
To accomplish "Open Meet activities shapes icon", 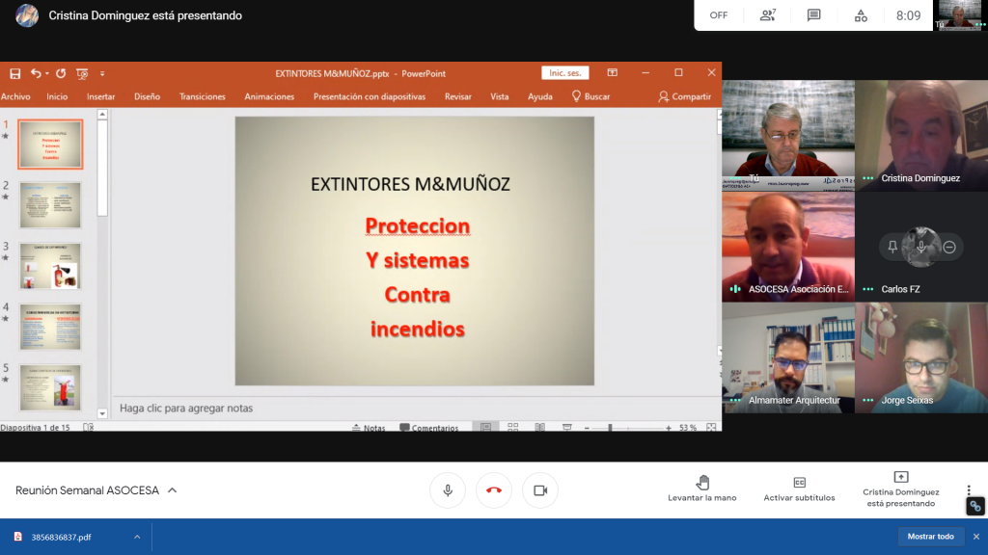I will 861,15.
